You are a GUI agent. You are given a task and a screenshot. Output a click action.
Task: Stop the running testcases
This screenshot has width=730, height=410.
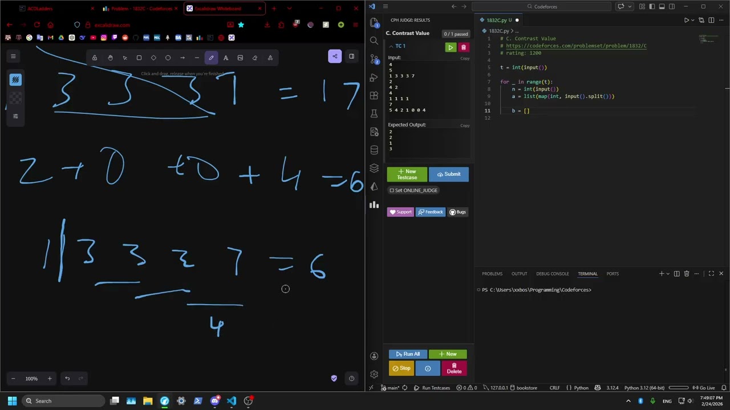400,368
